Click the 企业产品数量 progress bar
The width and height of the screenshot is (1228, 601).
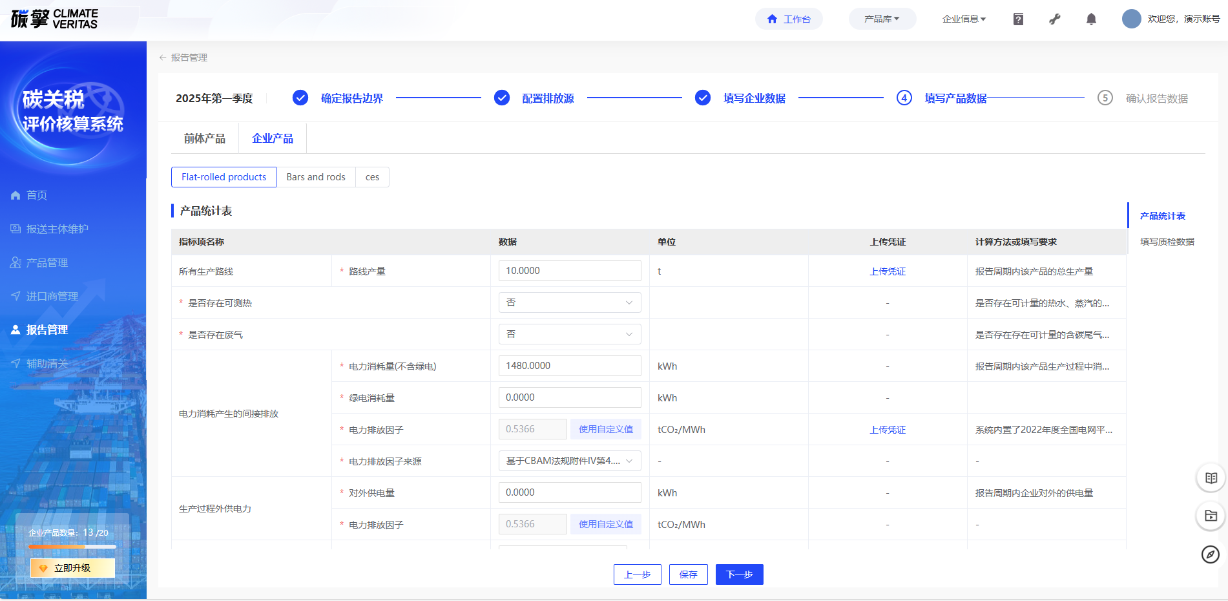click(x=72, y=547)
